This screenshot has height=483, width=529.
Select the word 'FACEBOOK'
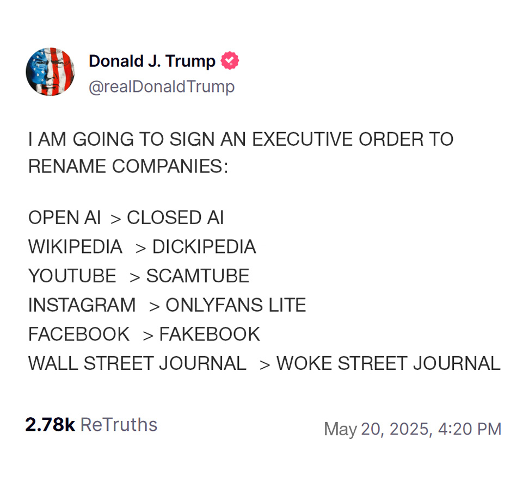(79, 334)
